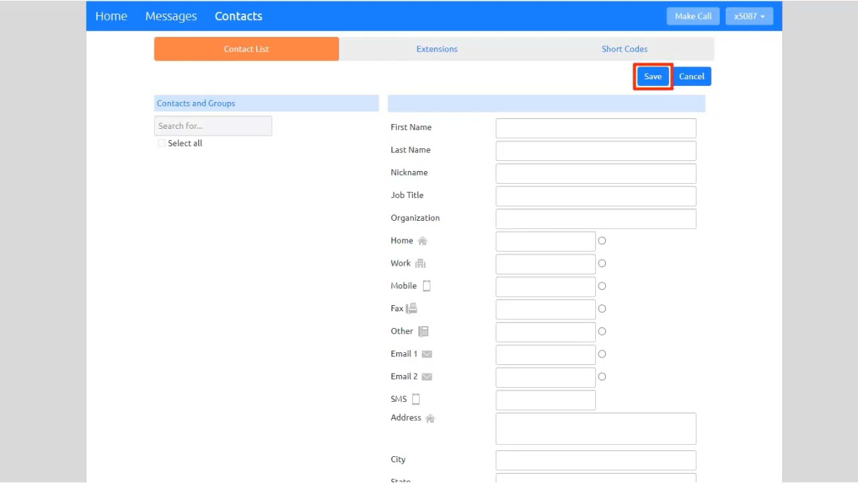Select the Other number radio button

click(602, 331)
